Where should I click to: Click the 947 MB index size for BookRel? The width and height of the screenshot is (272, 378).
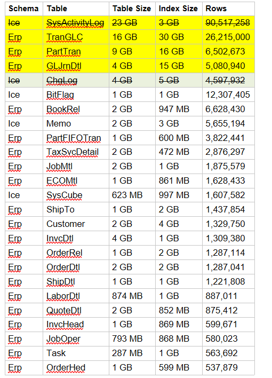click(174, 109)
